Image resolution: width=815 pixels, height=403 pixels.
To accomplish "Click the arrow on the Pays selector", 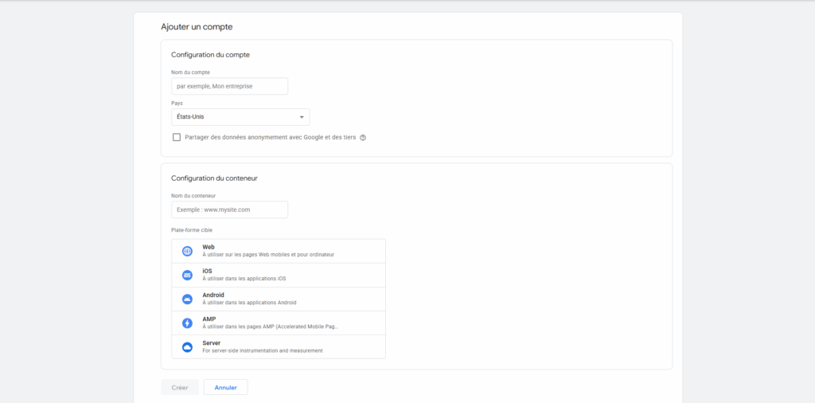I will 302,117.
